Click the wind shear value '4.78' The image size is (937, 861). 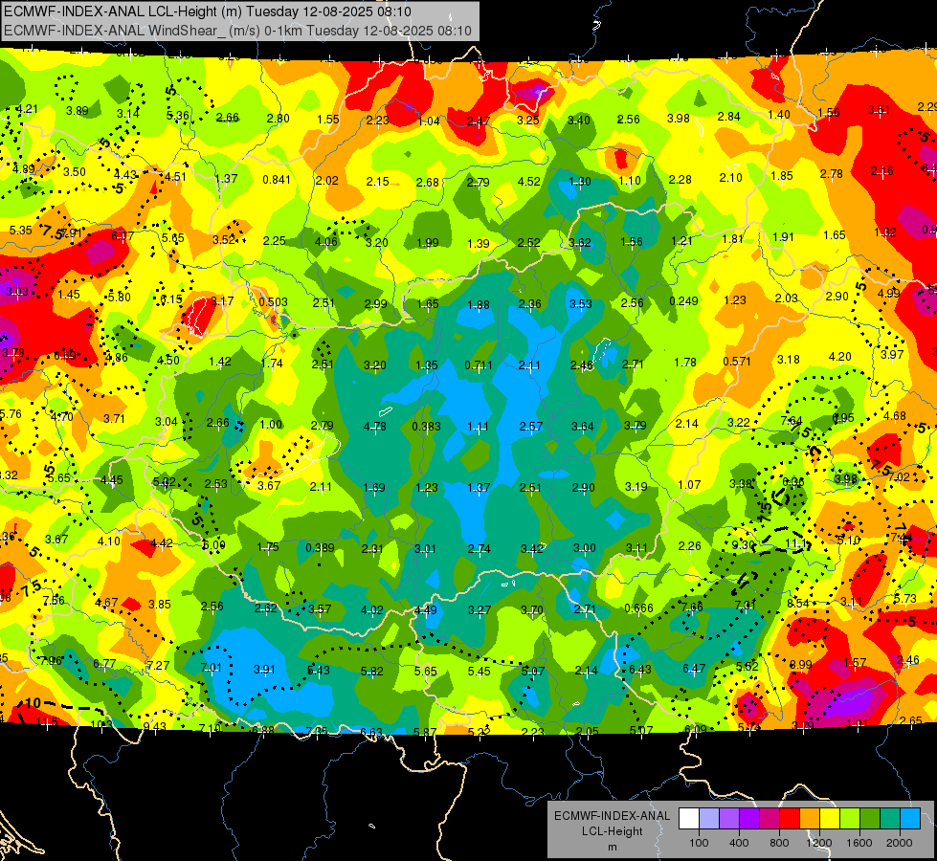pyautogui.click(x=374, y=426)
